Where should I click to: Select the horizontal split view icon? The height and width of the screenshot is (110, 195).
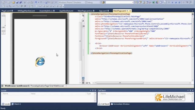click(83, 80)
